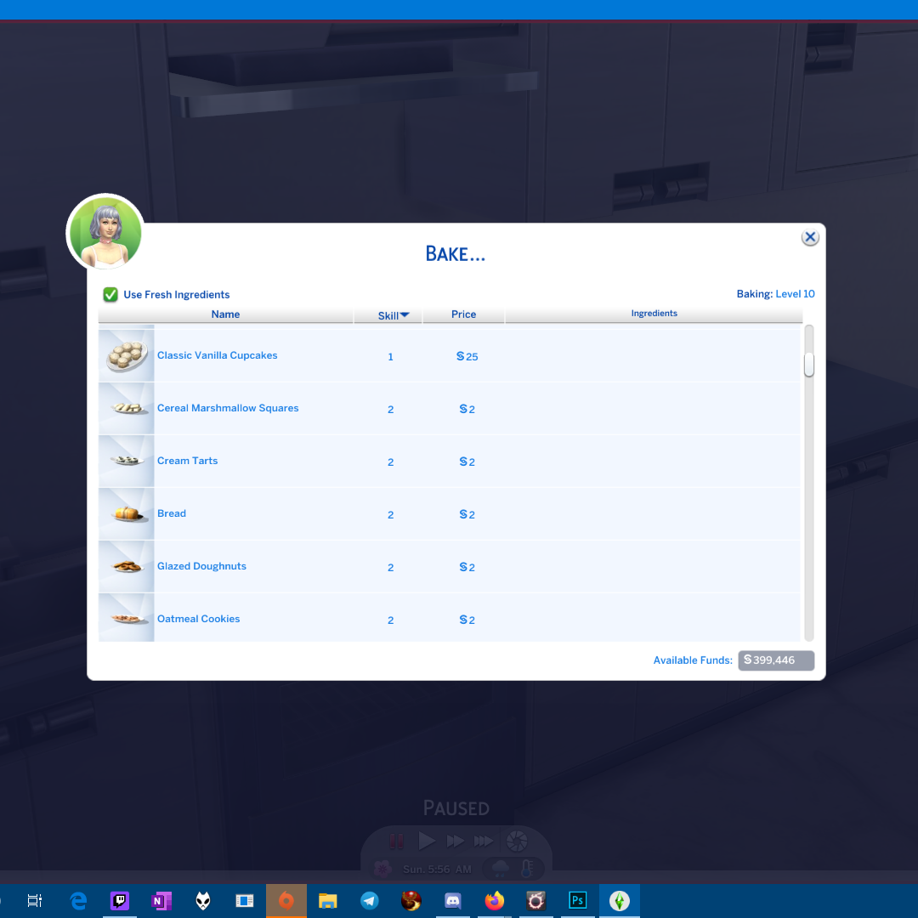Select the Classic Vanilla Cupcakes recipe
918x918 pixels.
tap(449, 356)
